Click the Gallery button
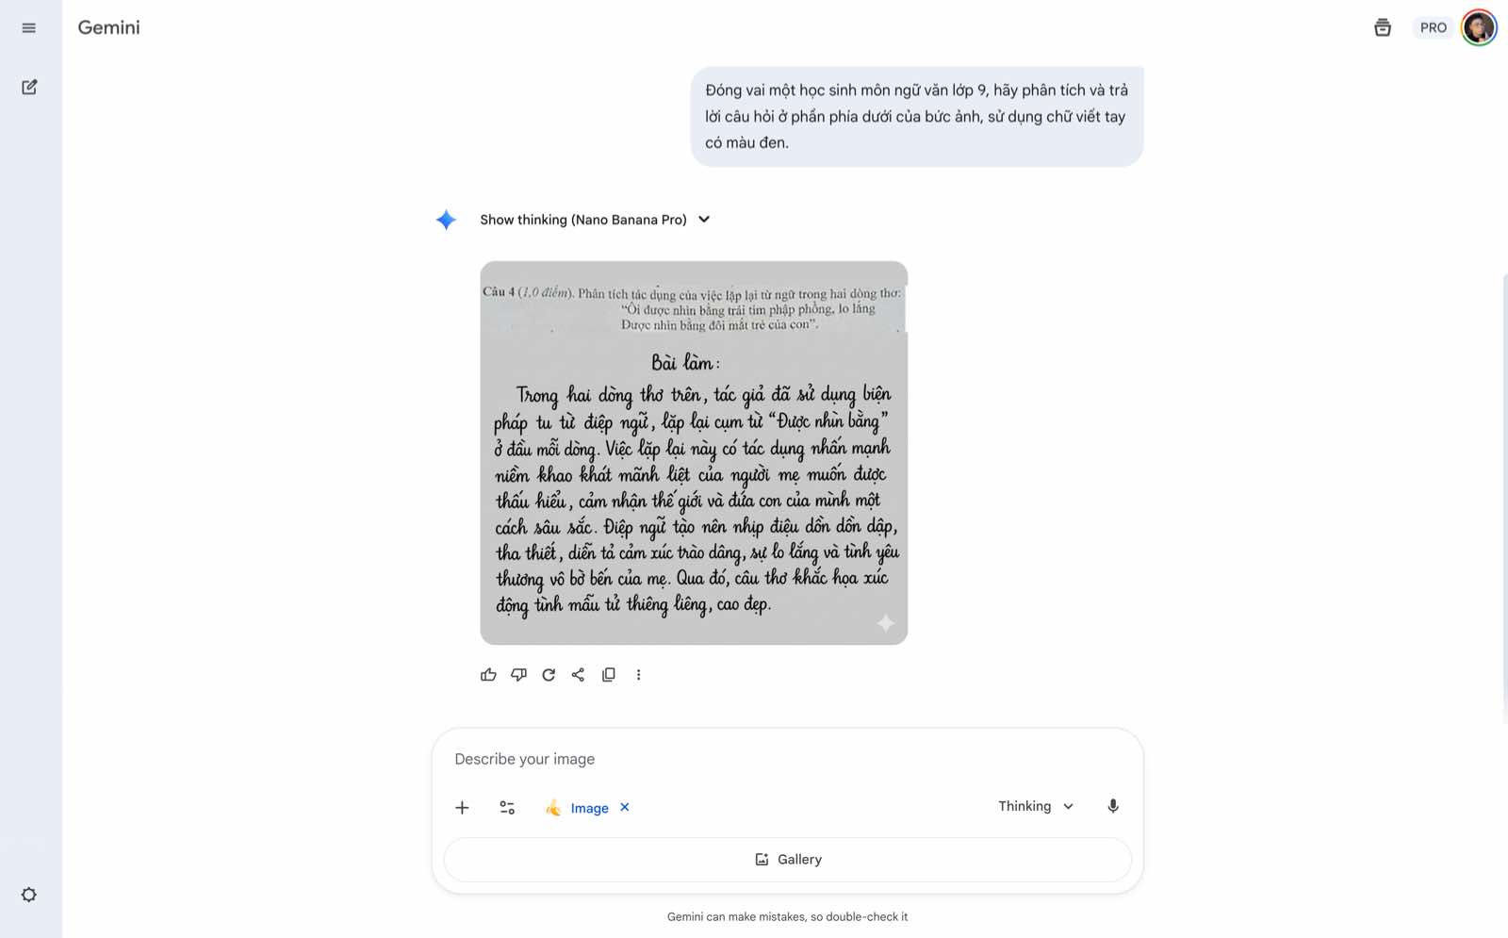Image resolution: width=1508 pixels, height=938 pixels. pyautogui.click(x=788, y=860)
